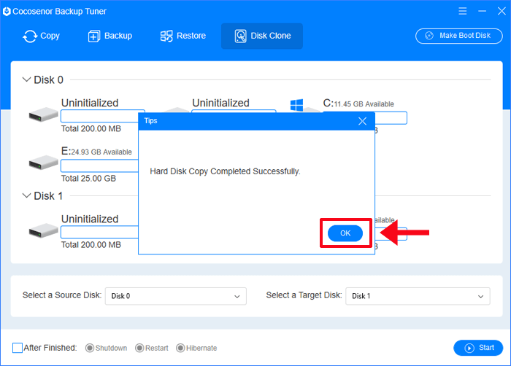The height and width of the screenshot is (366, 511).
Task: Choose the Restart radio option
Action: (x=139, y=348)
